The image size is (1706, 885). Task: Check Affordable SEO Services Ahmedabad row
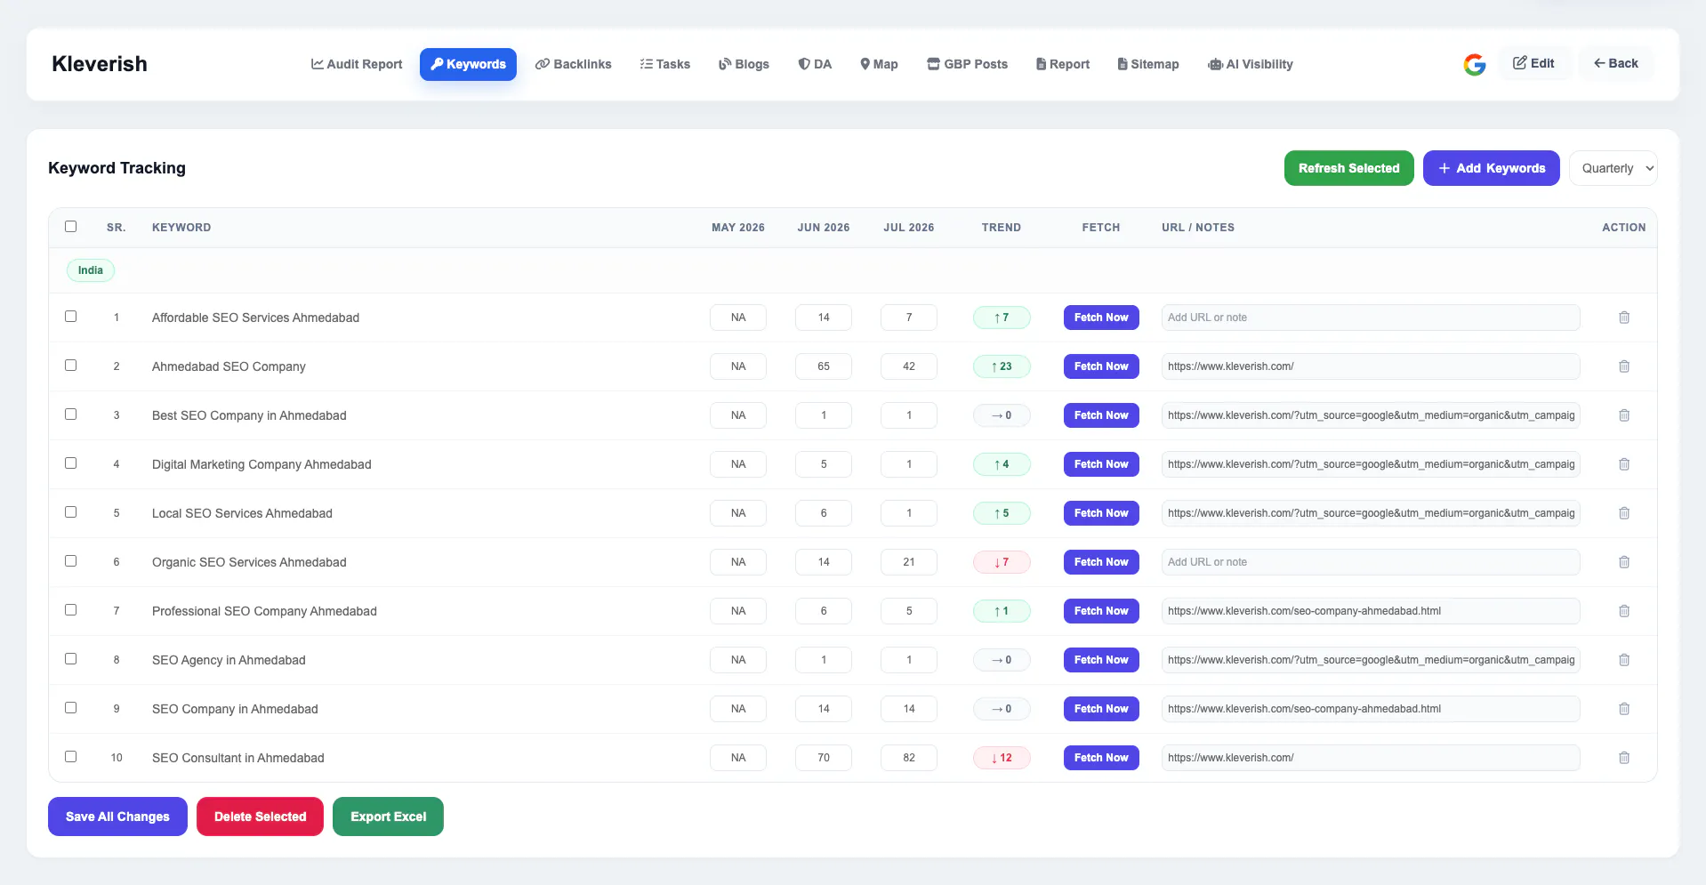coord(71,317)
